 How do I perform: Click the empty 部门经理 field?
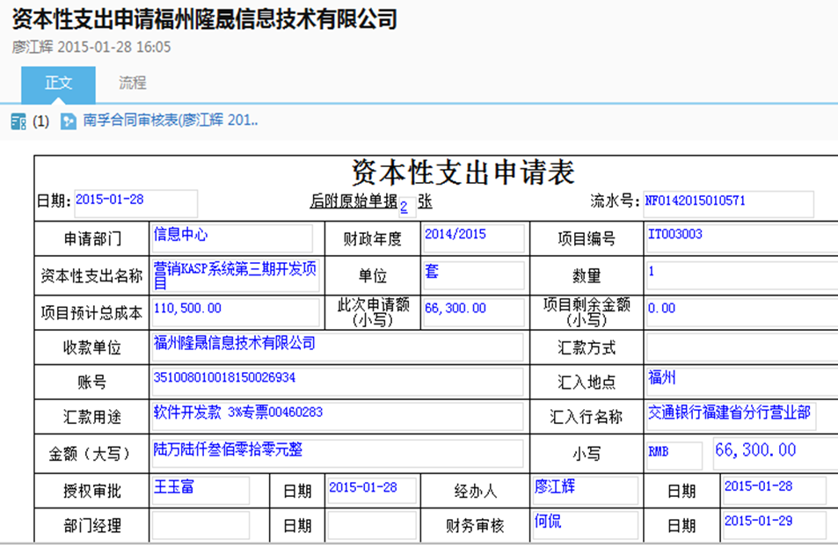(x=200, y=525)
